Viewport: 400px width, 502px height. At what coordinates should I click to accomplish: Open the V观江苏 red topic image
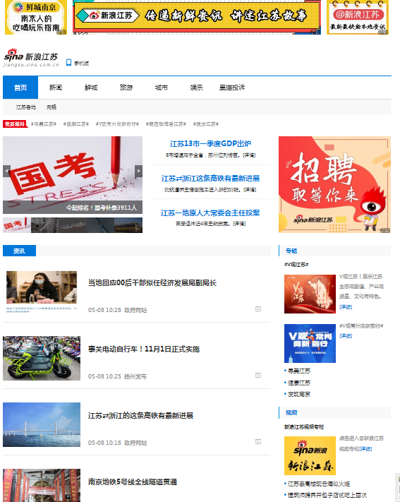click(x=310, y=294)
